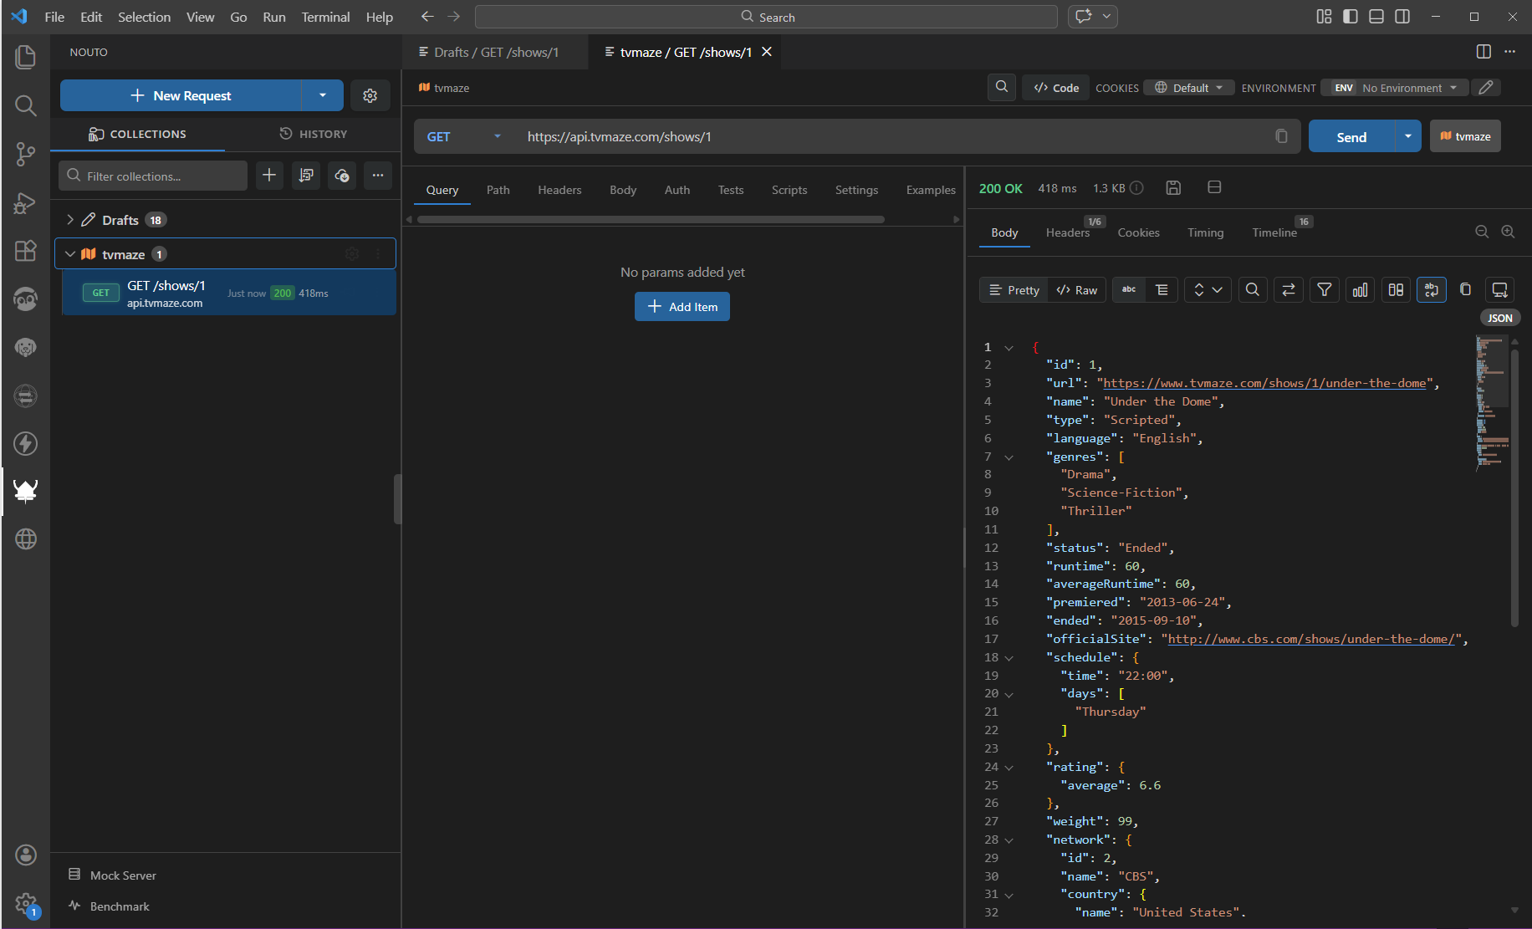1532x929 pixels.
Task: Click the search magnifier in request header
Action: [1002, 87]
